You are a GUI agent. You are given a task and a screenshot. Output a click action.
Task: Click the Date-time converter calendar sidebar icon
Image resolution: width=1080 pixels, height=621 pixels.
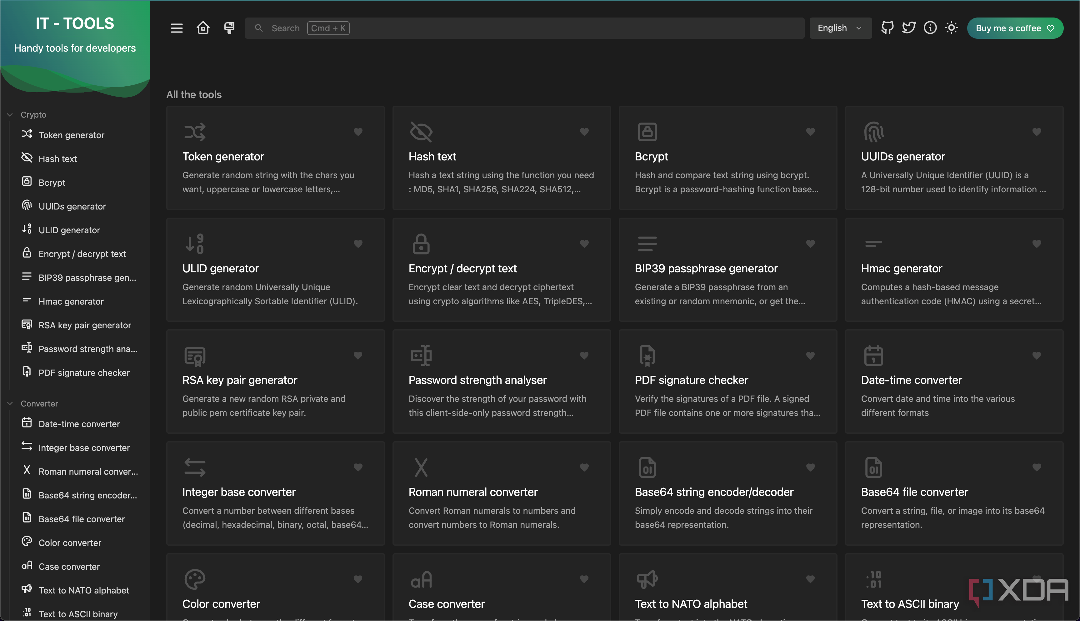(x=27, y=423)
